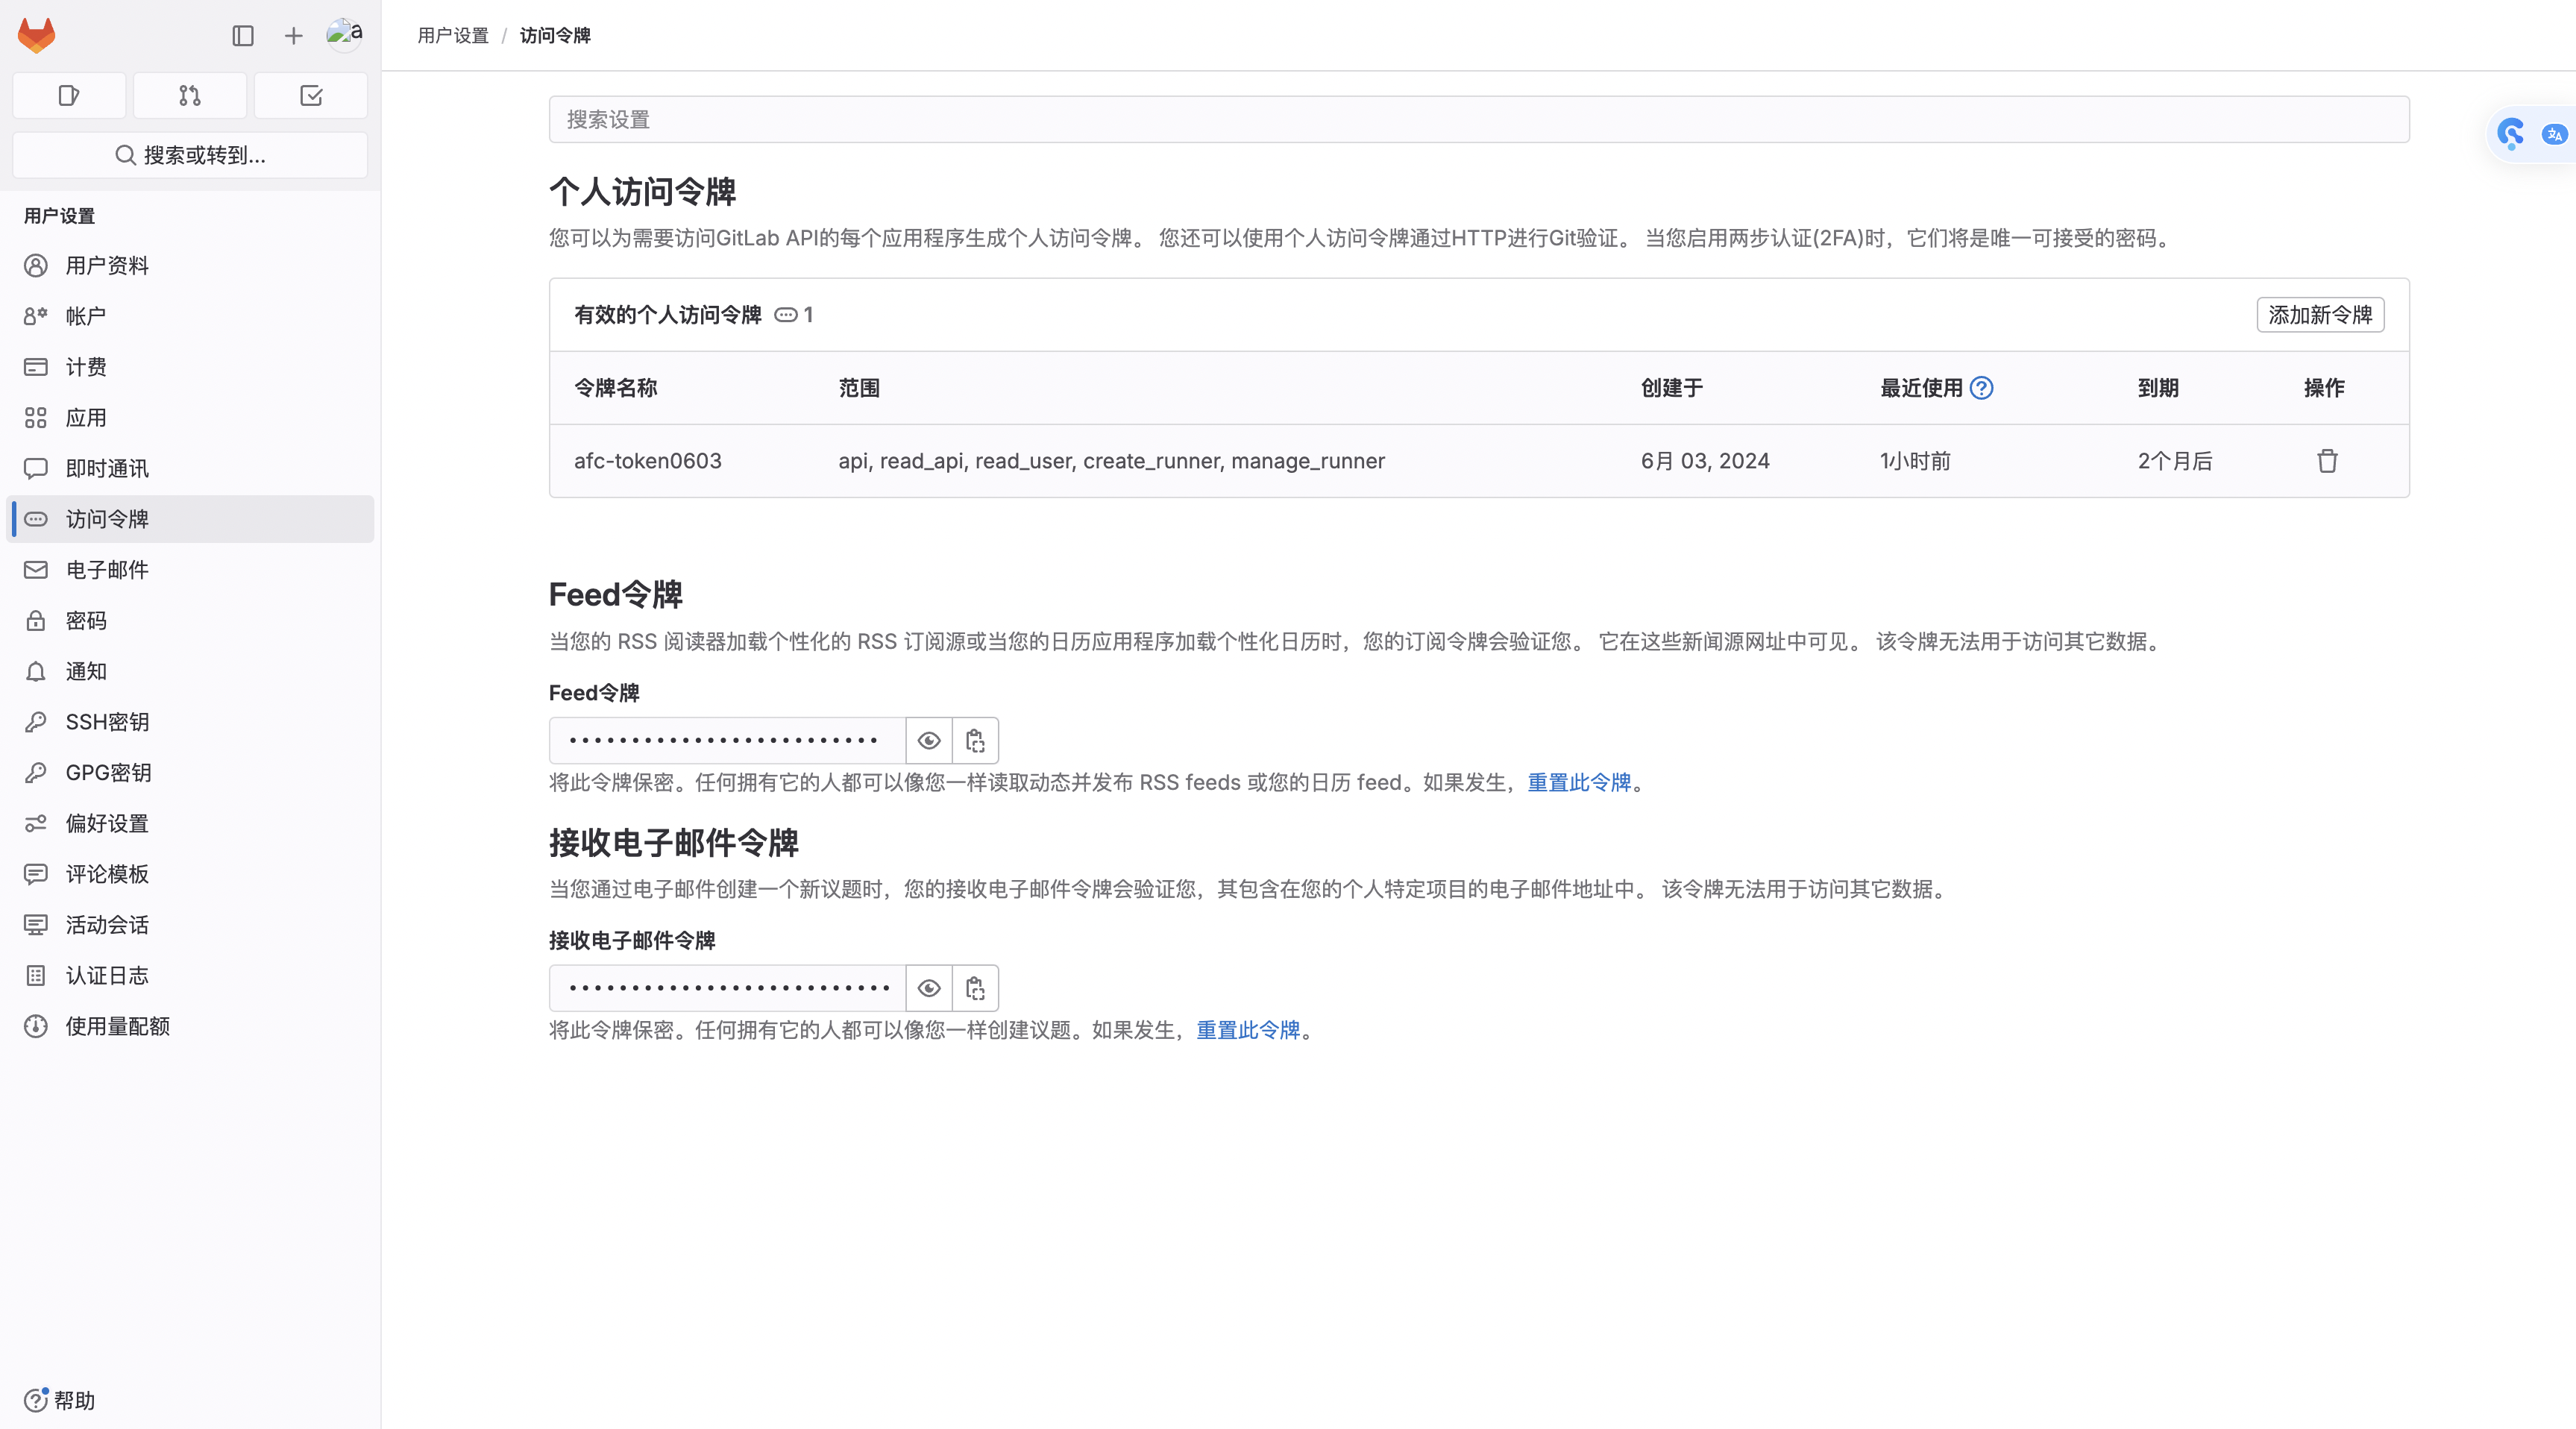Screen dimensions: 2576x1429
Task: Open the to-do list checkmark icon
Action: pyautogui.click(x=311, y=95)
